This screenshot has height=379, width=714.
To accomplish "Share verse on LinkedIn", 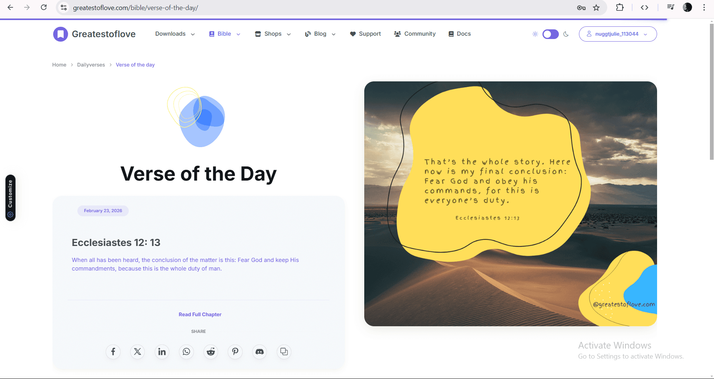I will pos(162,352).
